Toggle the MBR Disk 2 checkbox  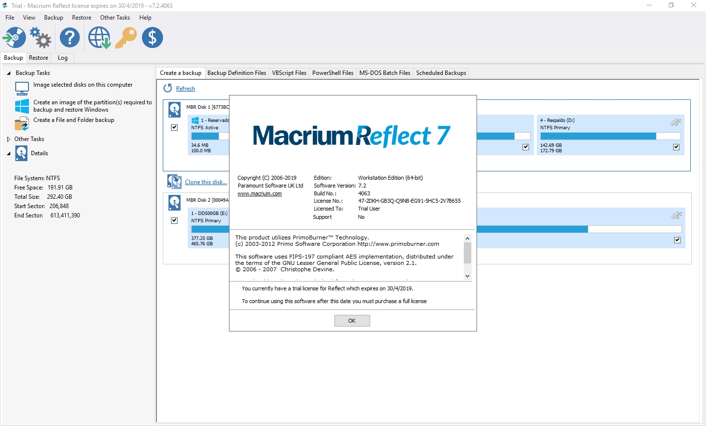(174, 220)
